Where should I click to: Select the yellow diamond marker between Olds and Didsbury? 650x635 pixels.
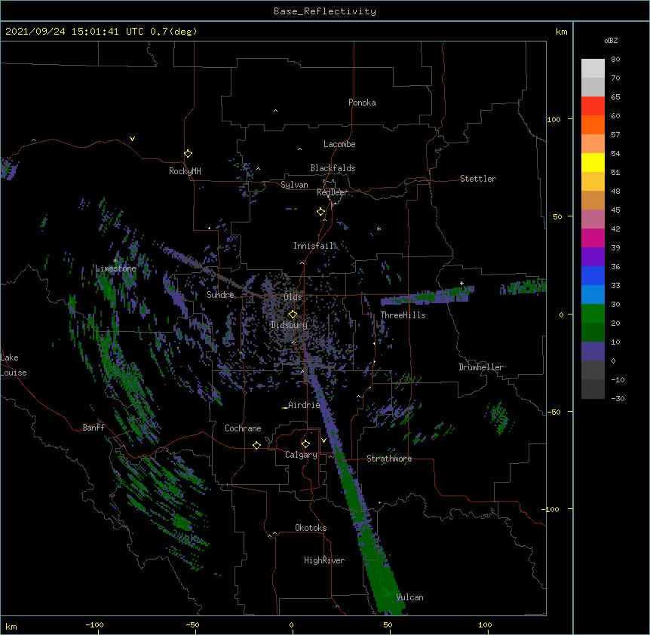click(x=293, y=314)
